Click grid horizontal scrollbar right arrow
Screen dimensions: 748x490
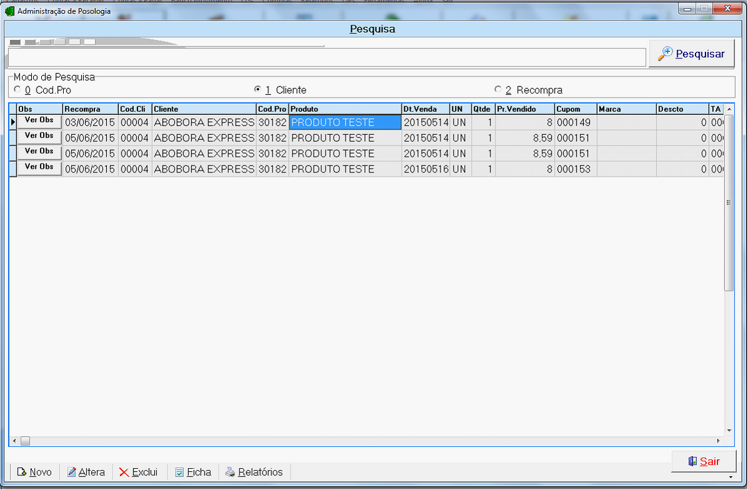718,441
